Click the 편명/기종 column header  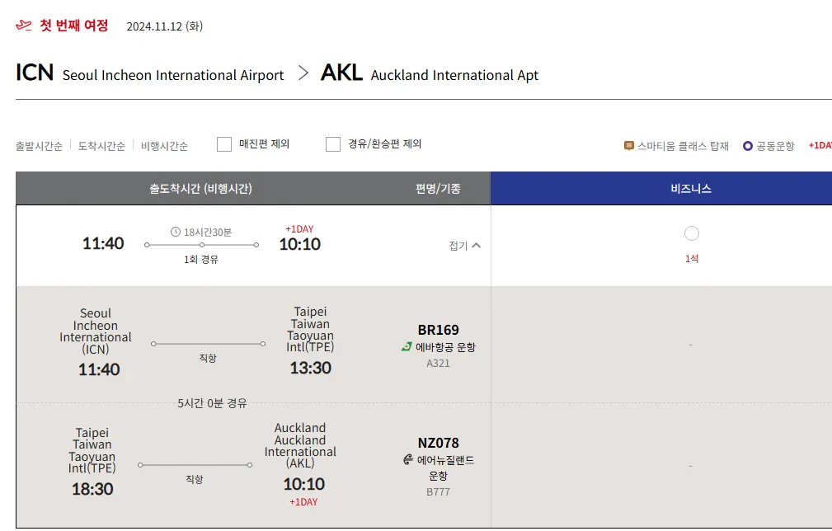point(438,189)
